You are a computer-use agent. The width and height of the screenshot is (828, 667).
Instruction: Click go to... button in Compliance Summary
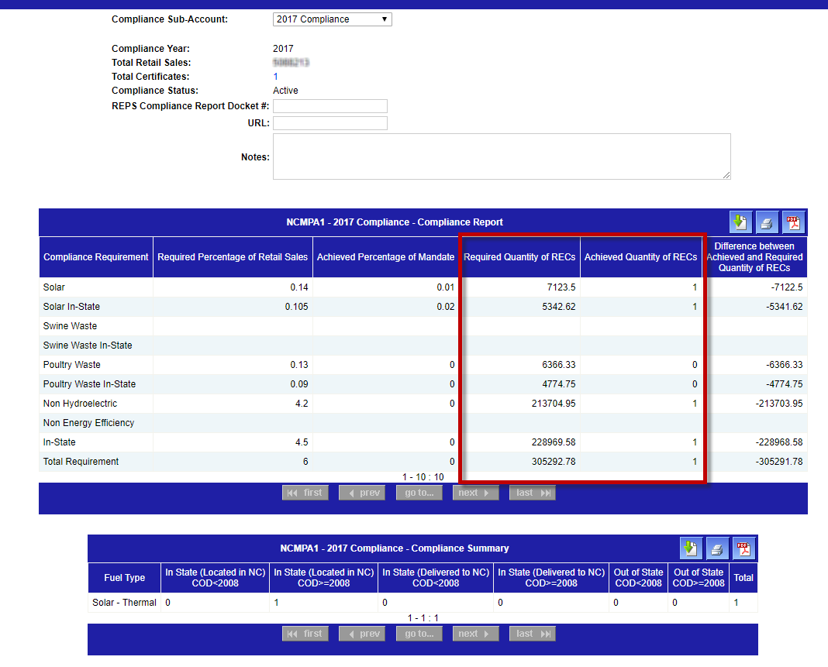[x=419, y=634]
